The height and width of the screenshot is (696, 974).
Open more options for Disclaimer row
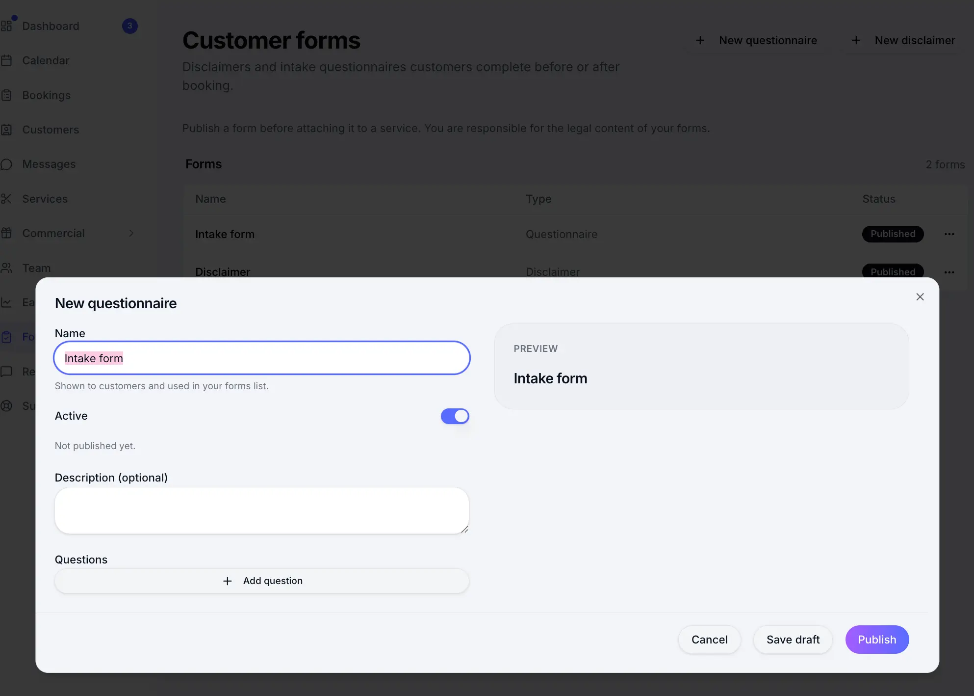pyautogui.click(x=949, y=272)
